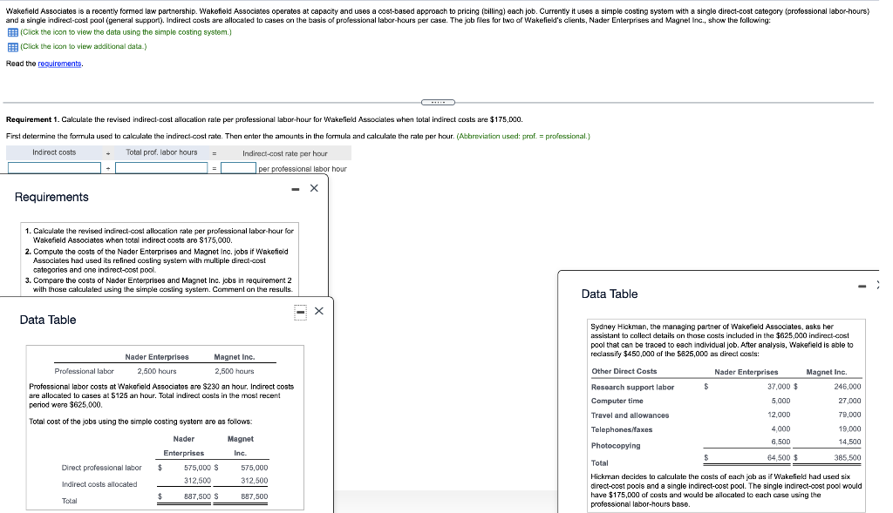The width and height of the screenshot is (893, 513).
Task: Open the simple costing system data icon
Action: pyautogui.click(x=11, y=33)
